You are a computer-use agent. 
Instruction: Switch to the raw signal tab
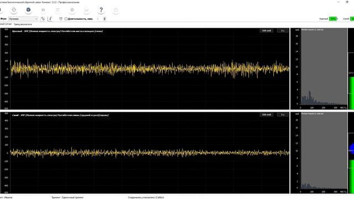[x=6, y=24]
